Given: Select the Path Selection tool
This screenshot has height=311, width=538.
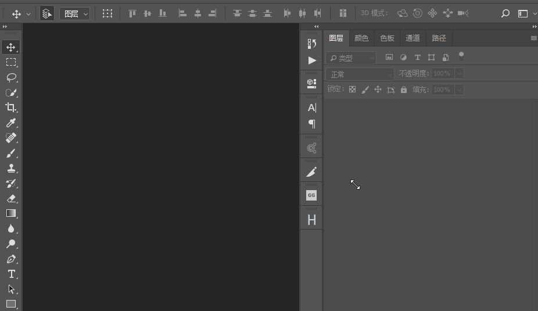Looking at the screenshot, I should click(x=10, y=289).
